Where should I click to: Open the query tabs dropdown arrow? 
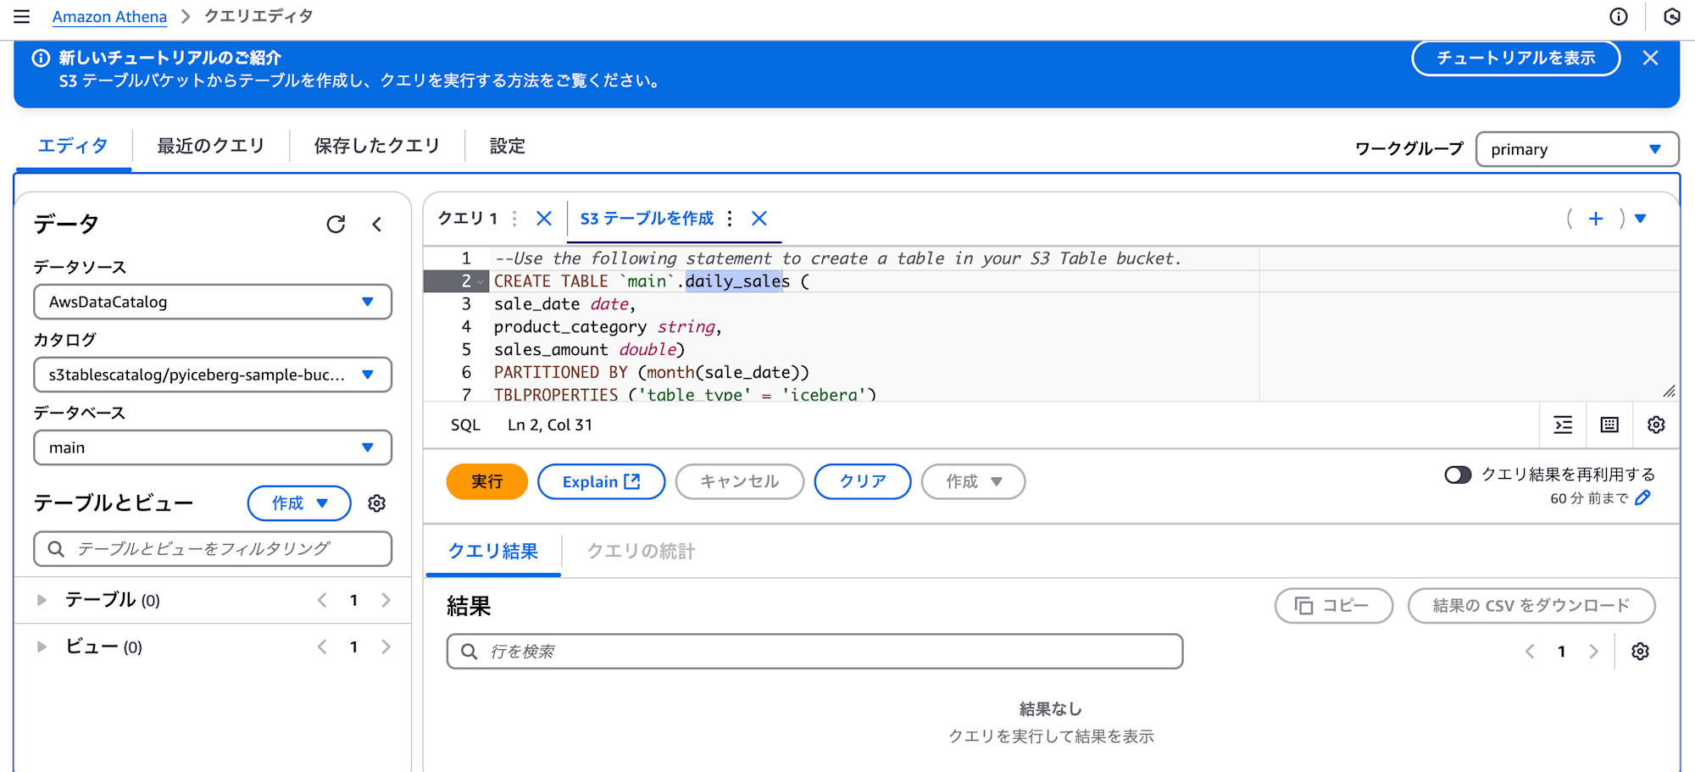tap(1641, 219)
